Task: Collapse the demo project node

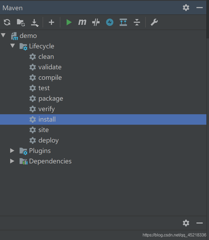Action: tap(3, 35)
